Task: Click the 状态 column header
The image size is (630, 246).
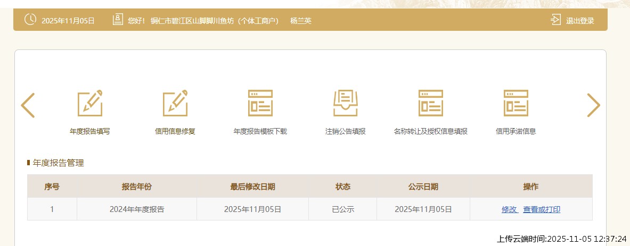Action: point(343,186)
